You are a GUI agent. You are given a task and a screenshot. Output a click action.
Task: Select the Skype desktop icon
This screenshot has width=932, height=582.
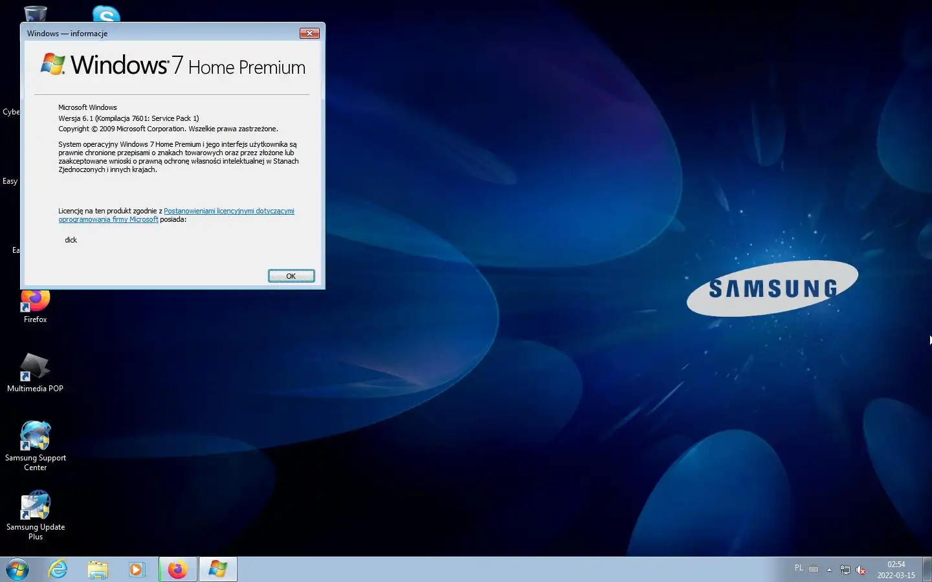tap(106, 14)
